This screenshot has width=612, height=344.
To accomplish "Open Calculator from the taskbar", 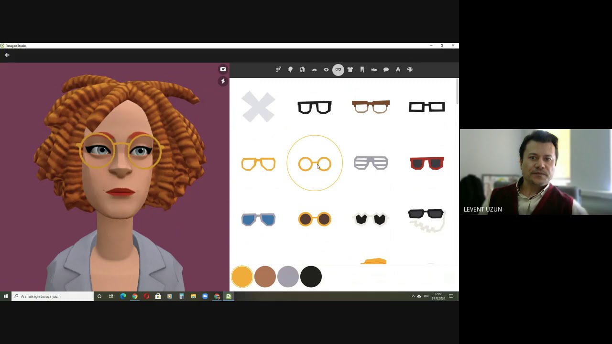I will (182, 296).
